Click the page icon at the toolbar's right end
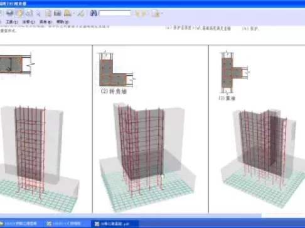 [x=156, y=13]
